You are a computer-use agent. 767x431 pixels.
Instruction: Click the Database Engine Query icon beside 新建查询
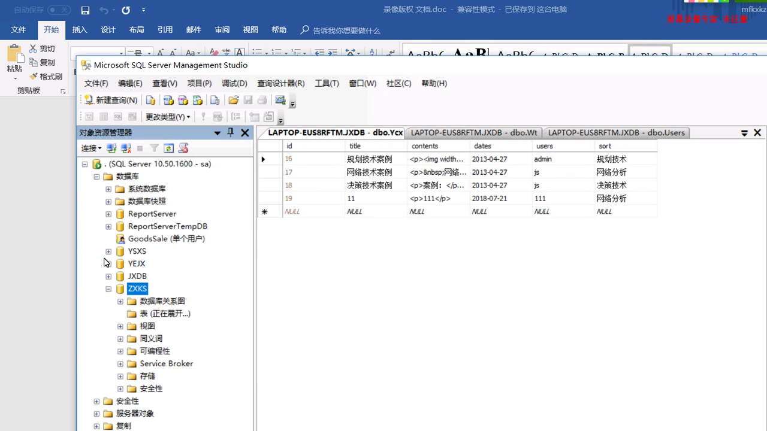pos(151,100)
